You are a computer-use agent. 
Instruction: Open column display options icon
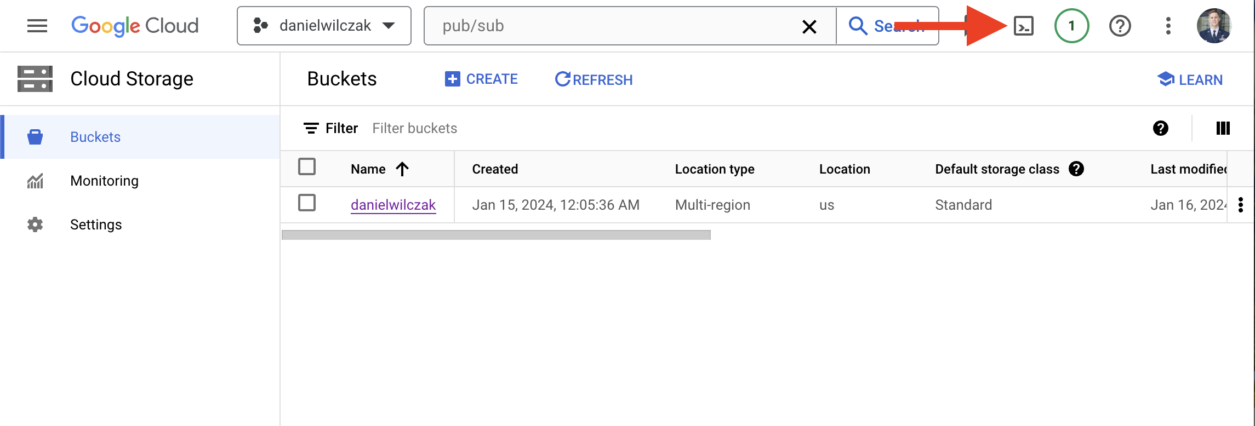pyautogui.click(x=1223, y=128)
